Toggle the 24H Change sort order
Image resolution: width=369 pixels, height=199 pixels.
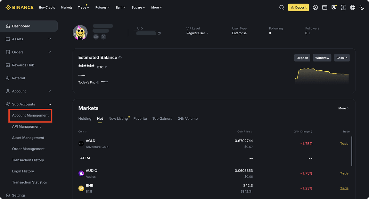(x=311, y=131)
